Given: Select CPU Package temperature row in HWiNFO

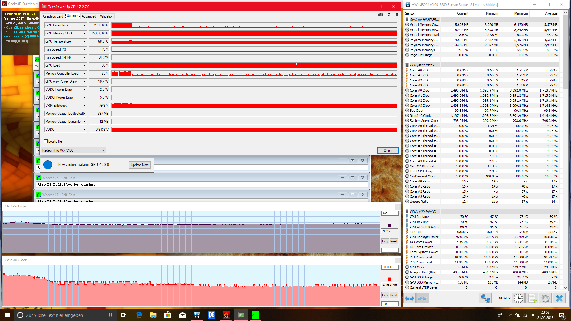Looking at the screenshot, I should [x=482, y=217].
